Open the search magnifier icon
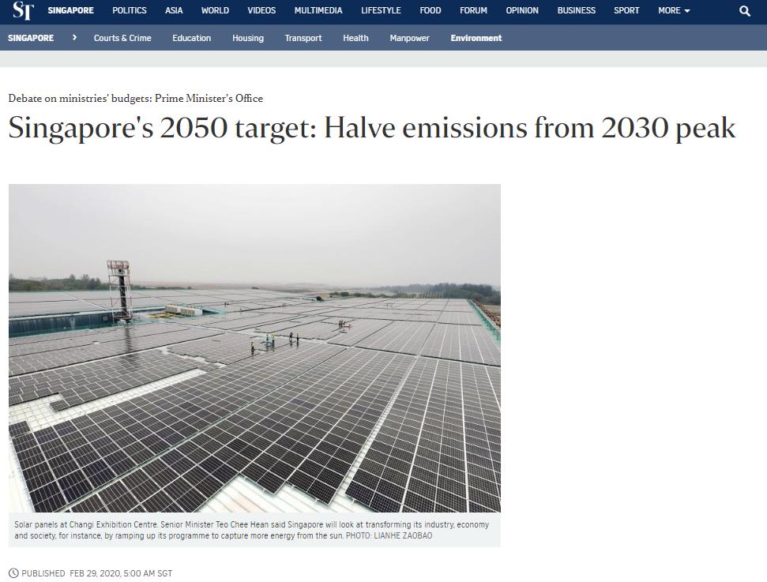 (x=745, y=11)
